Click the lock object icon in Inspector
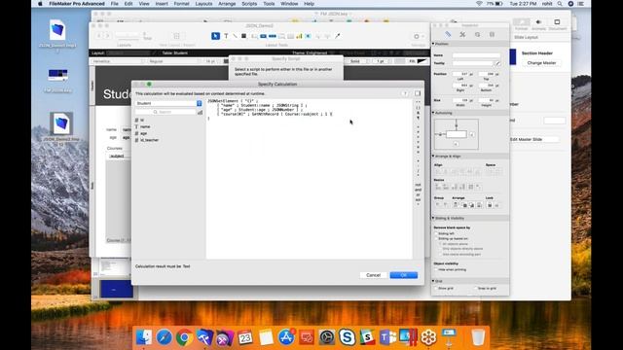623x350 pixels. pos(490,205)
